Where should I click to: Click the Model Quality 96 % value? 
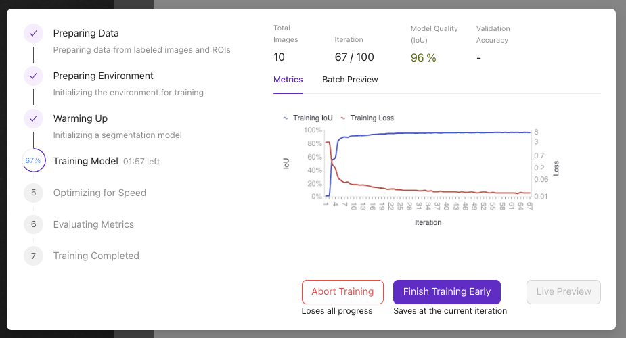(423, 58)
